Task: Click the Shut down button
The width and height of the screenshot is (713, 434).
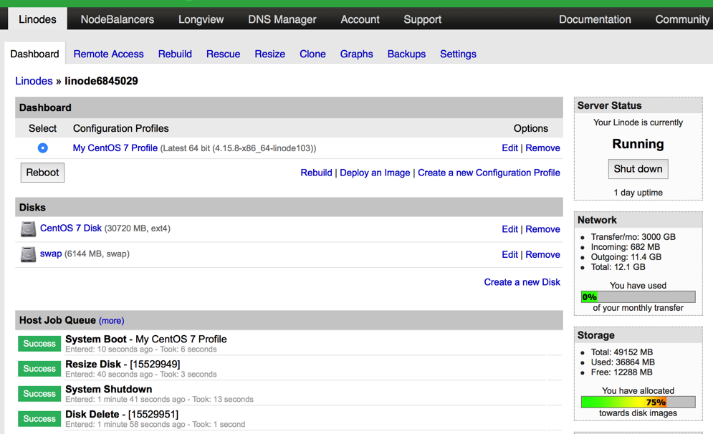Action: pos(638,169)
